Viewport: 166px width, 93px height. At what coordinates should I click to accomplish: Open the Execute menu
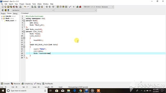(28, 4)
